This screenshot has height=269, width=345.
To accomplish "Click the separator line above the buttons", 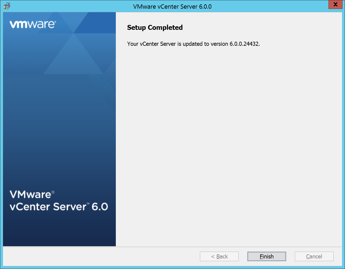I will [172, 247].
